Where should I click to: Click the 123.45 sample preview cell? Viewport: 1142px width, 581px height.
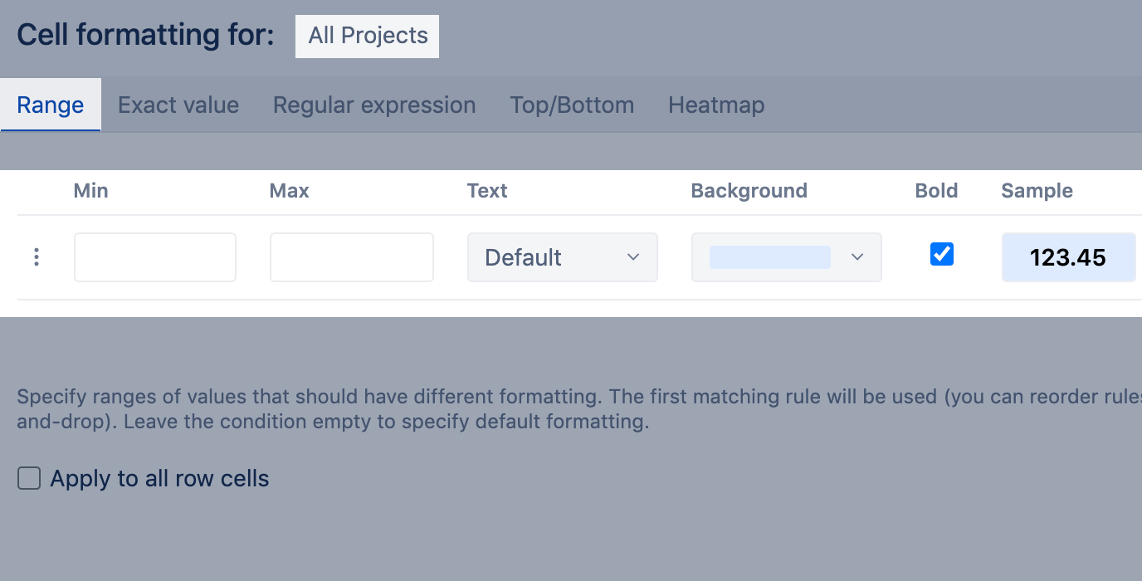pyautogui.click(x=1068, y=257)
